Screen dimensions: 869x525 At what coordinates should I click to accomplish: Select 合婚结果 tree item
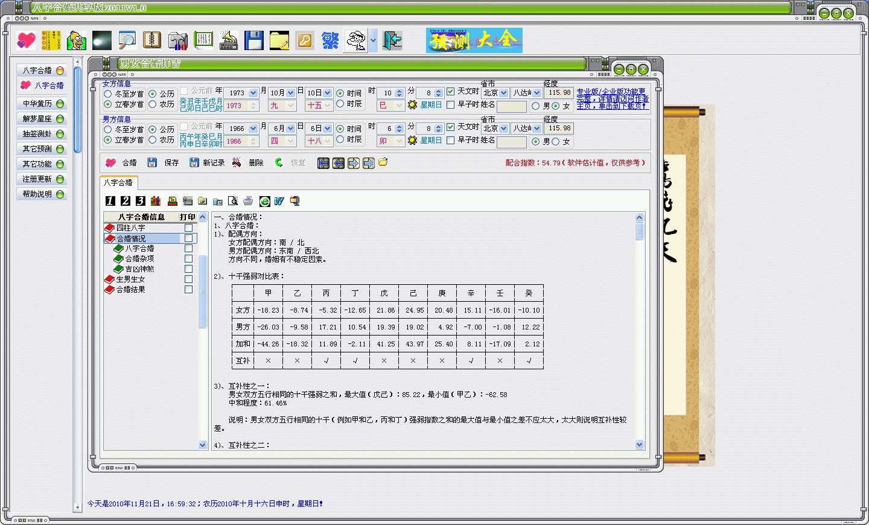pyautogui.click(x=130, y=290)
